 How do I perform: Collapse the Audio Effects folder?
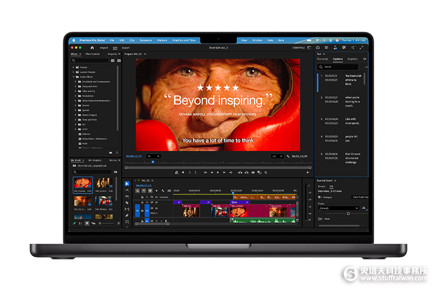pyautogui.click(x=74, y=77)
